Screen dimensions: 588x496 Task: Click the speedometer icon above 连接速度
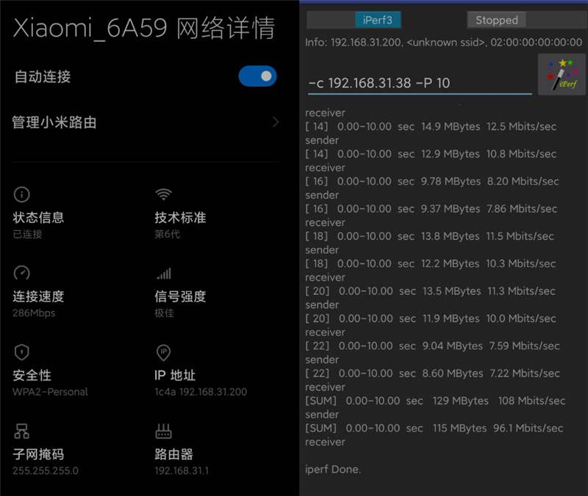22,273
